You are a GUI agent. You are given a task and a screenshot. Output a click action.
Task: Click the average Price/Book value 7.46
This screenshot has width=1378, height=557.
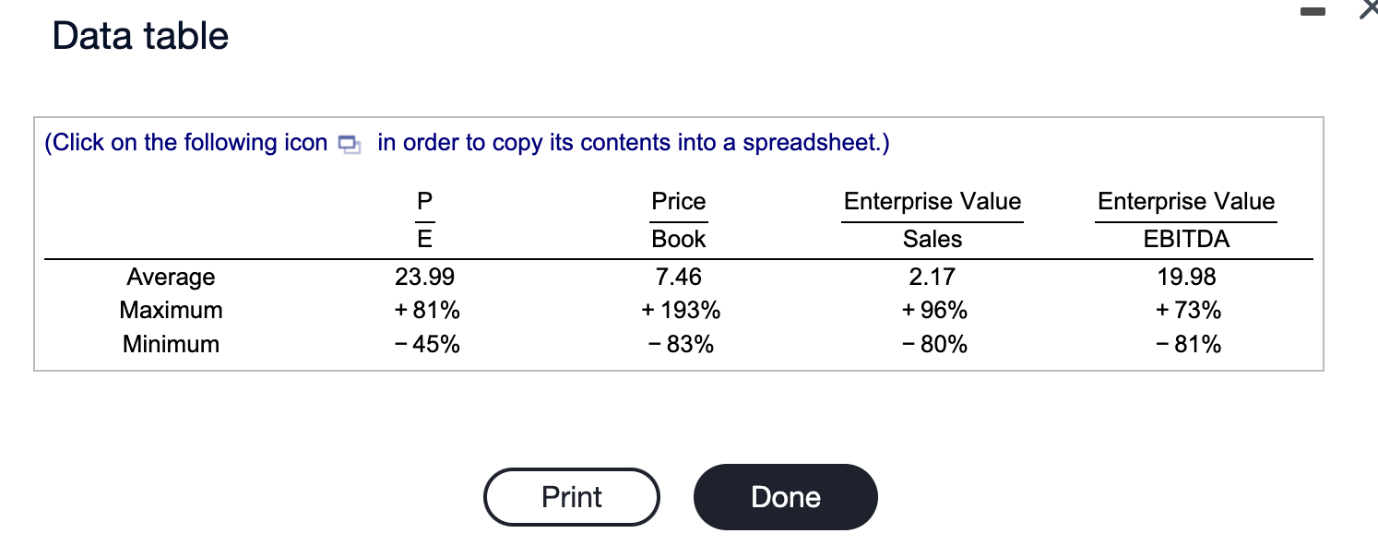pos(679,277)
